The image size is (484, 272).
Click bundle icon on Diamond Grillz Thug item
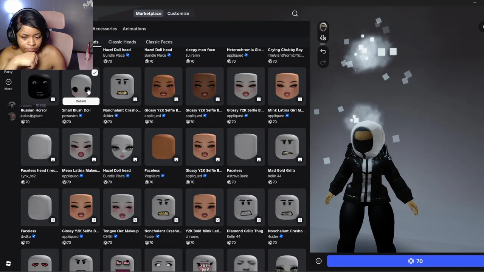(259, 220)
